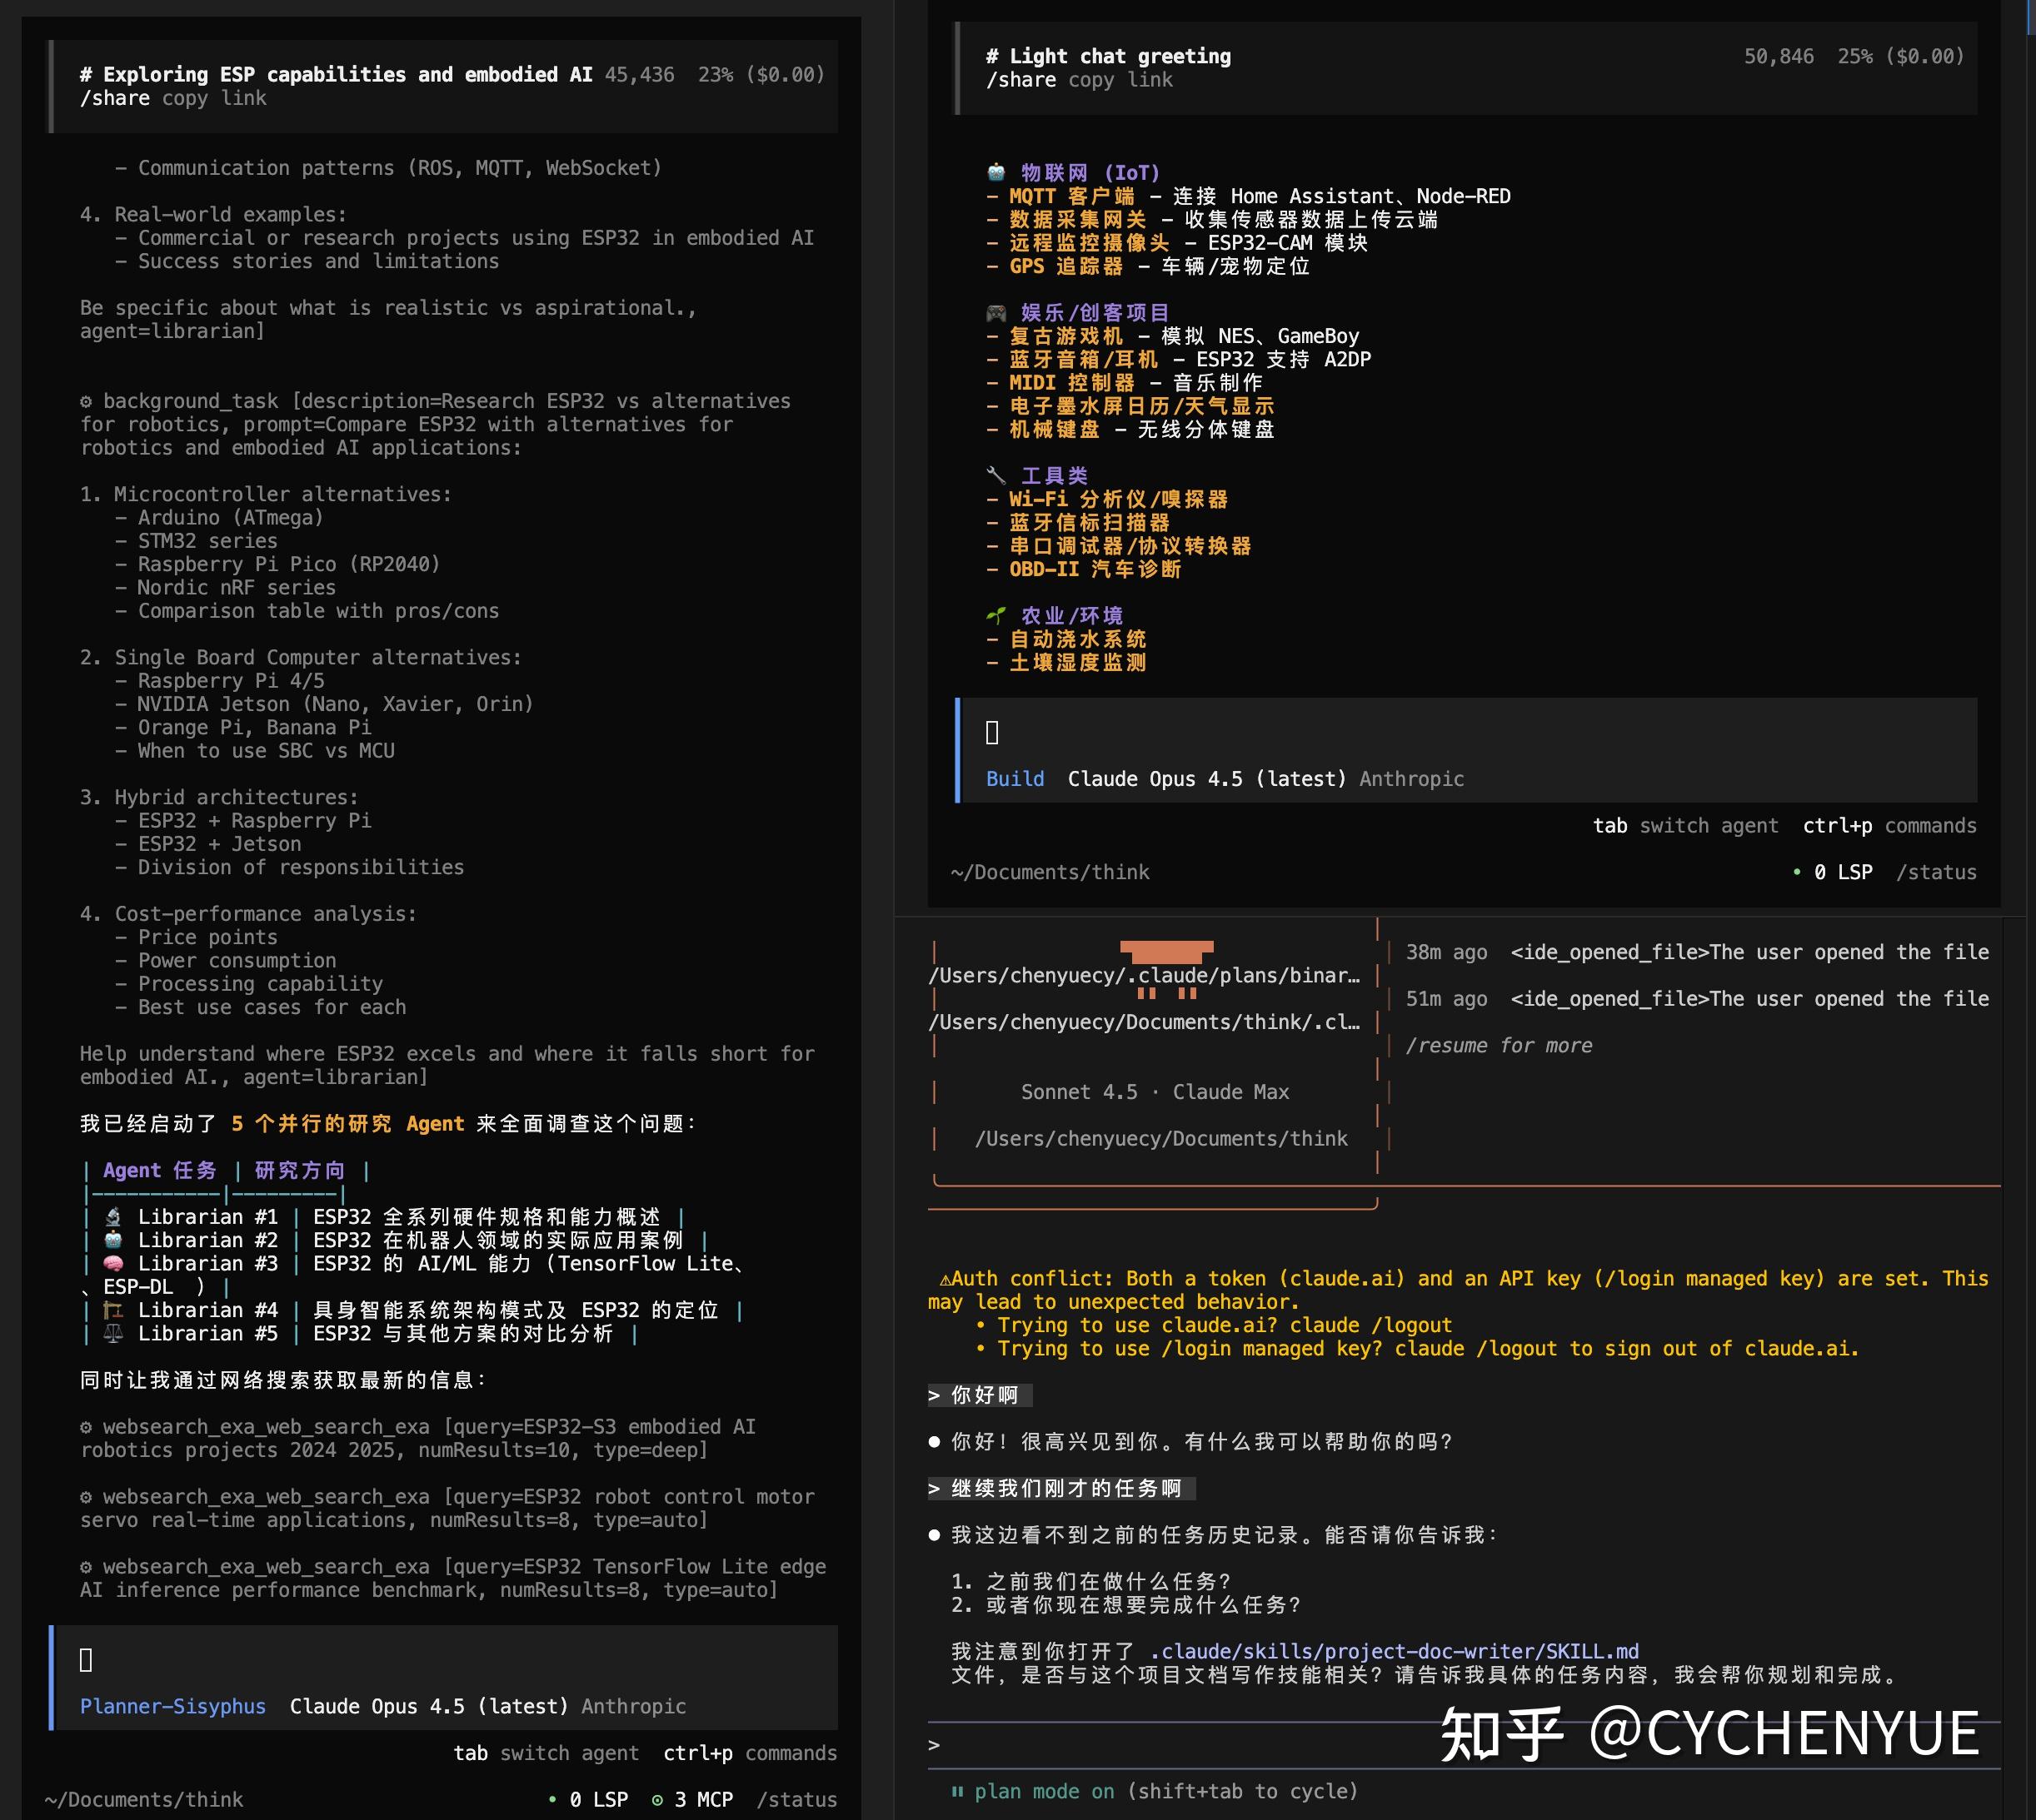Click gear icon before TensorFlow Lite edge websearch
The width and height of the screenshot is (2036, 1820).
point(86,1566)
